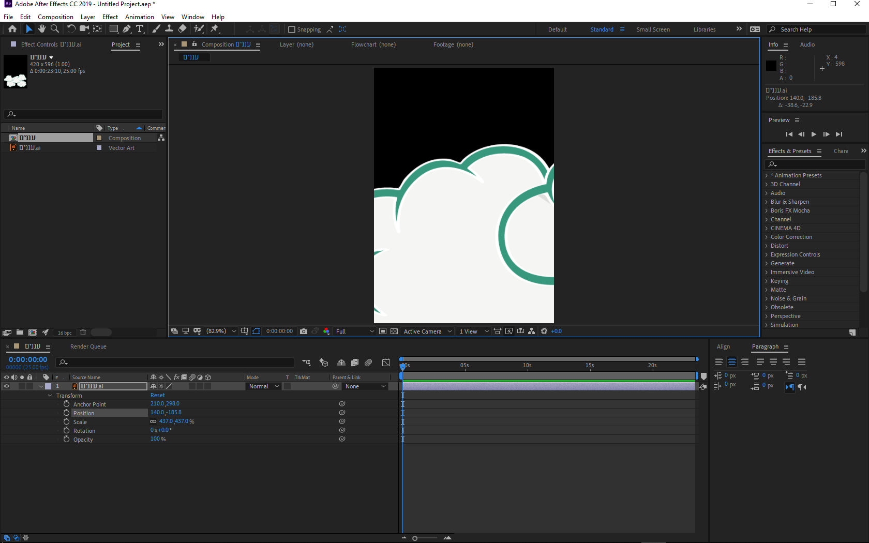Select the Puppet Pin tool

point(215,29)
